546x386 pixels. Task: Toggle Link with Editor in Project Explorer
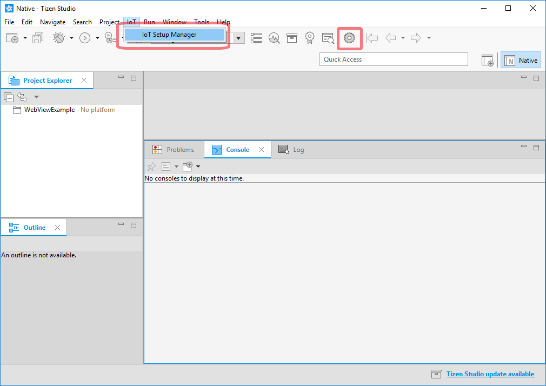(22, 97)
